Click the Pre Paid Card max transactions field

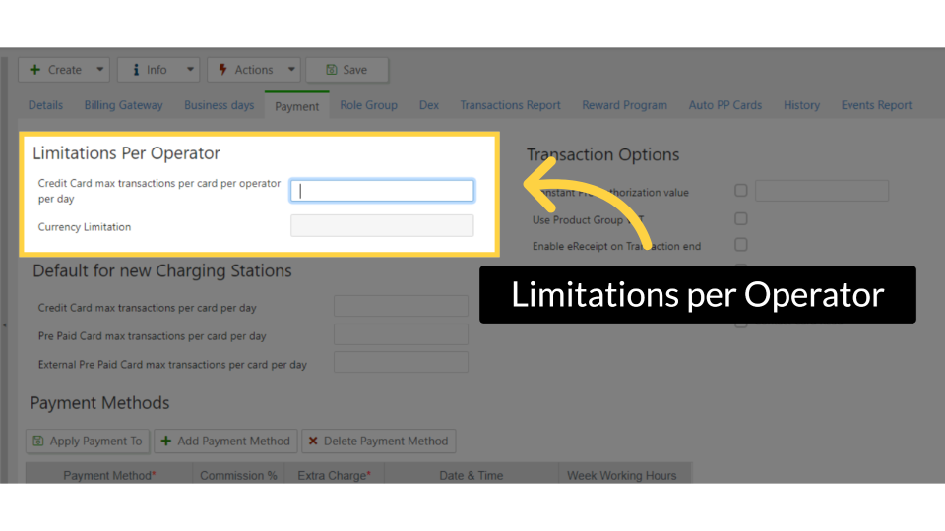click(x=401, y=335)
